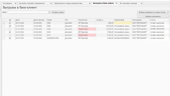
Task: Open the Задолженность перед контрагентами tab
Action: click(68, 3)
